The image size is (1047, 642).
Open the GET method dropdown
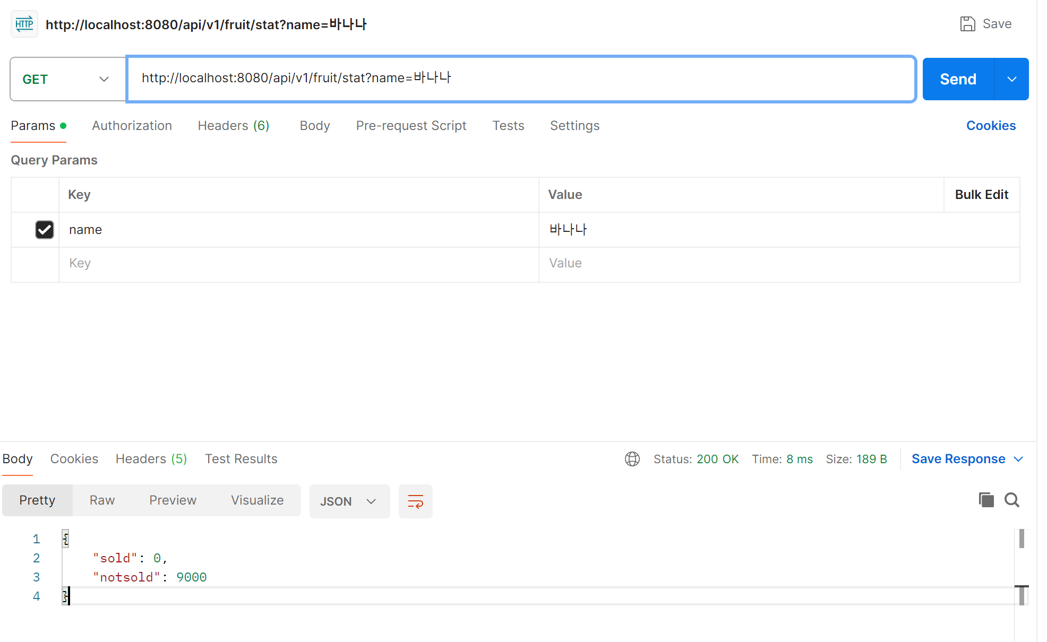(x=67, y=79)
